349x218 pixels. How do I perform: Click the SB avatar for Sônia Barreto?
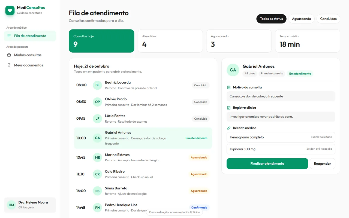[97, 191]
